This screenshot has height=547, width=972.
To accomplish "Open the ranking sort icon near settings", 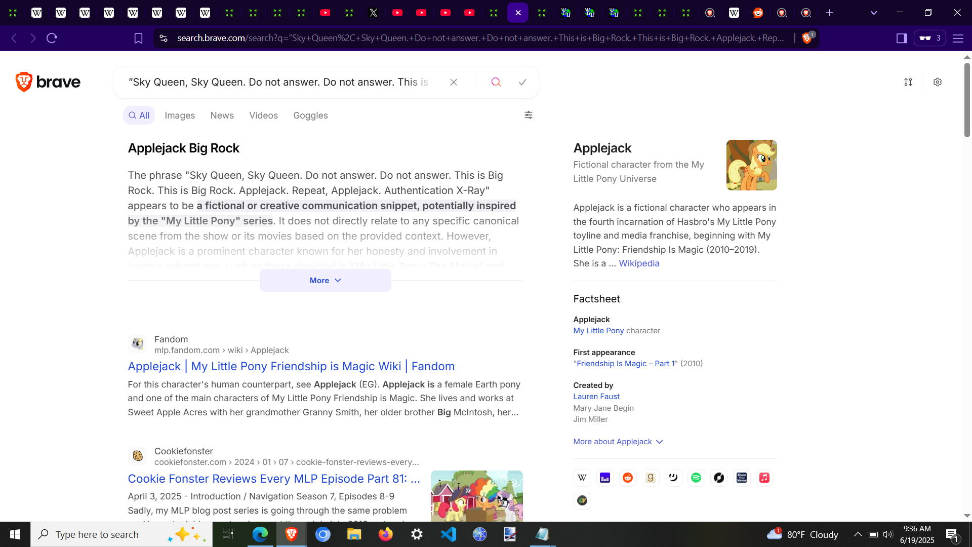I will point(908,82).
